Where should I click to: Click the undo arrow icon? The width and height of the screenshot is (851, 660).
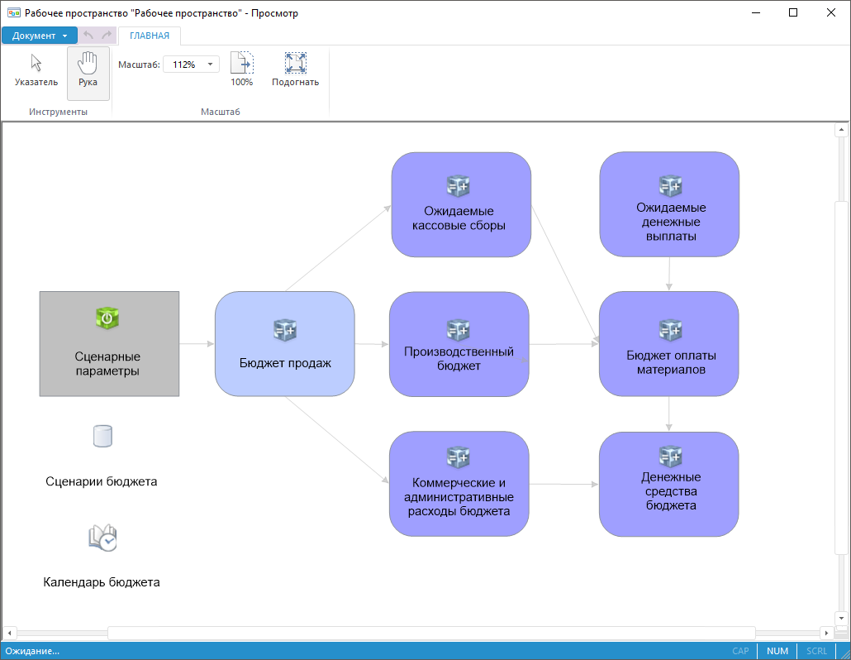pyautogui.click(x=88, y=36)
